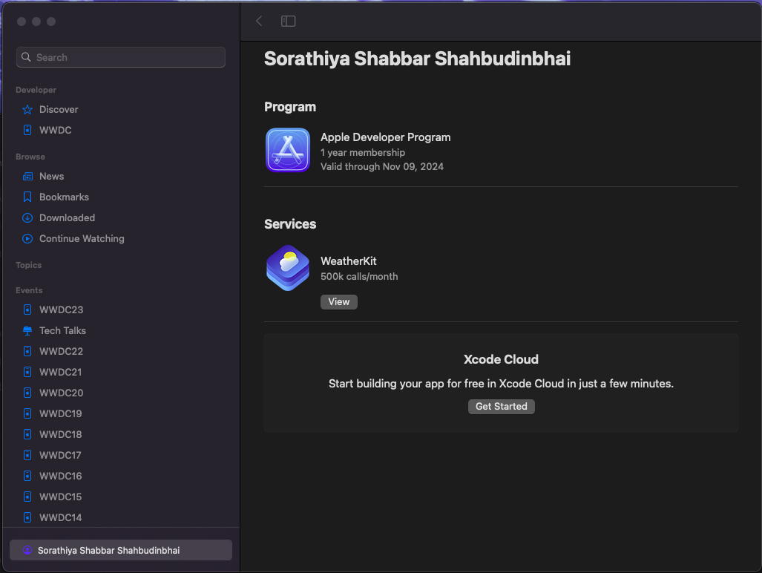Collapse the Events section header
The width and height of the screenshot is (762, 573).
pyautogui.click(x=29, y=290)
